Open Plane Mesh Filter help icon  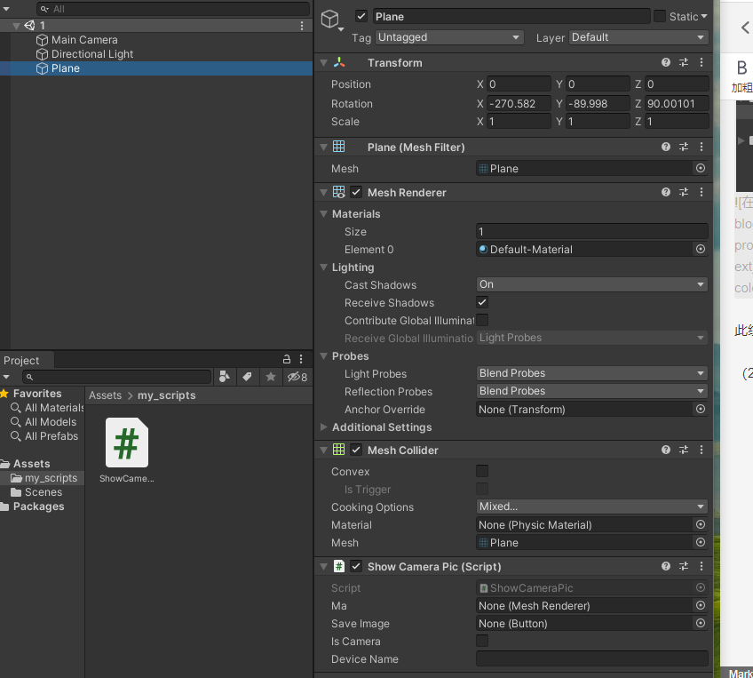click(x=666, y=147)
